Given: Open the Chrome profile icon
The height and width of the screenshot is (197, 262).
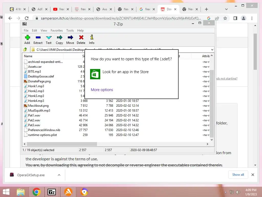Looking at the screenshot, I should coord(244,18).
